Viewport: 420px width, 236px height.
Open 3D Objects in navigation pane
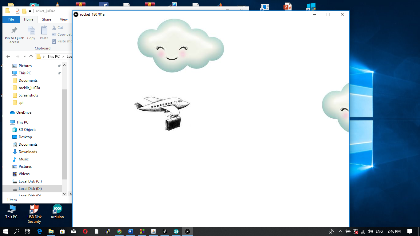coord(27,130)
